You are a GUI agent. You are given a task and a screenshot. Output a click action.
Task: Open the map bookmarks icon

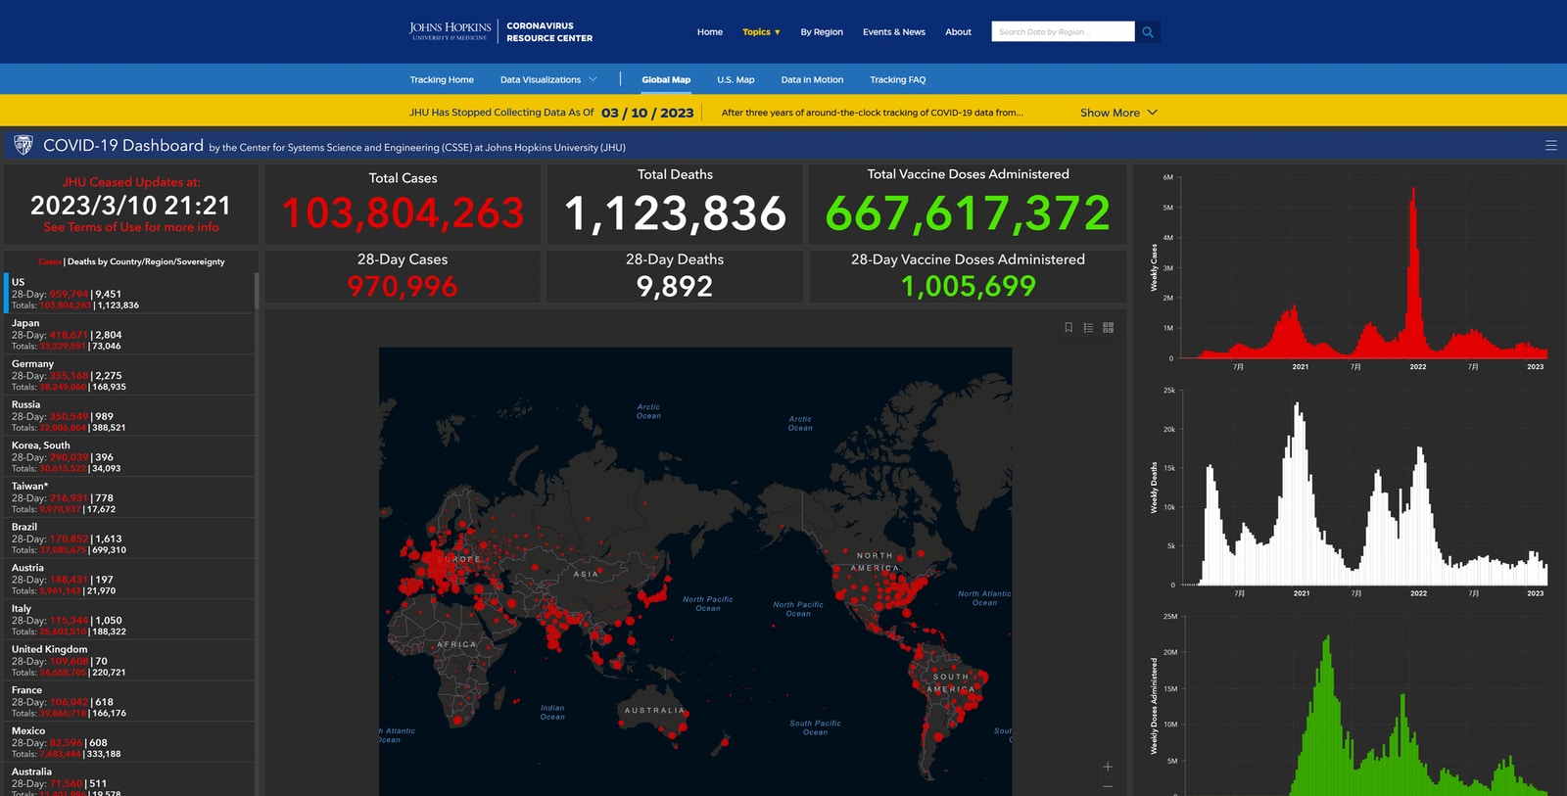pos(1068,328)
